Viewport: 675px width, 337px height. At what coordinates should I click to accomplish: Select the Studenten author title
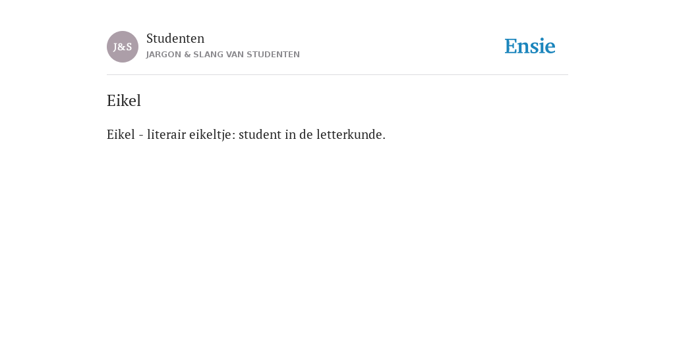[175, 39]
